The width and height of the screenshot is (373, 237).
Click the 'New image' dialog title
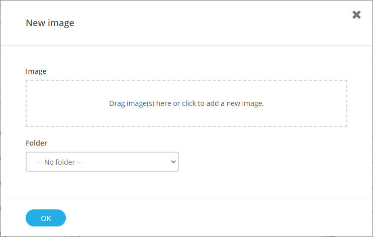coord(50,23)
